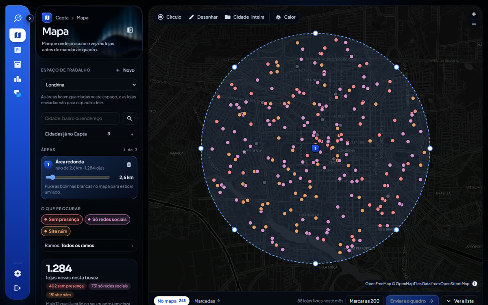Expand the Ramos: Todos os ramos selector
This screenshot has width=488, height=305.
pos(89,246)
